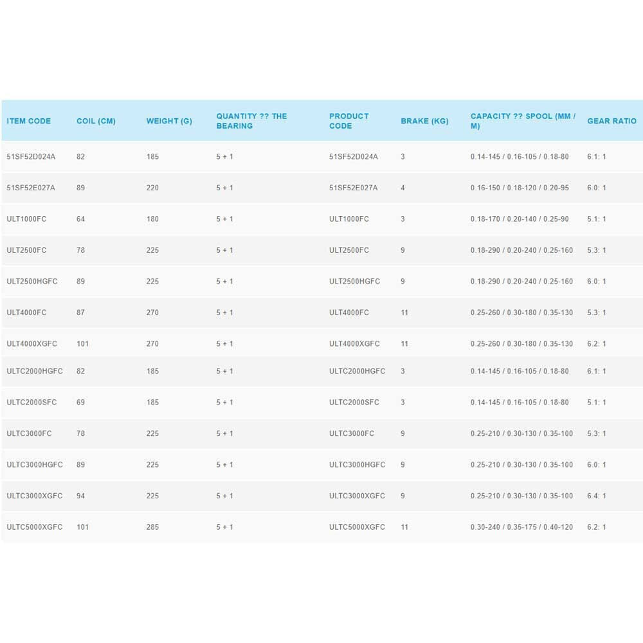Select the WEIGHT (G) column header

point(169,121)
